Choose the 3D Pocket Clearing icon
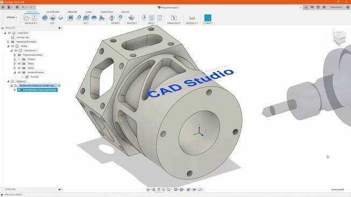The width and height of the screenshot is (351, 197). click(78, 18)
